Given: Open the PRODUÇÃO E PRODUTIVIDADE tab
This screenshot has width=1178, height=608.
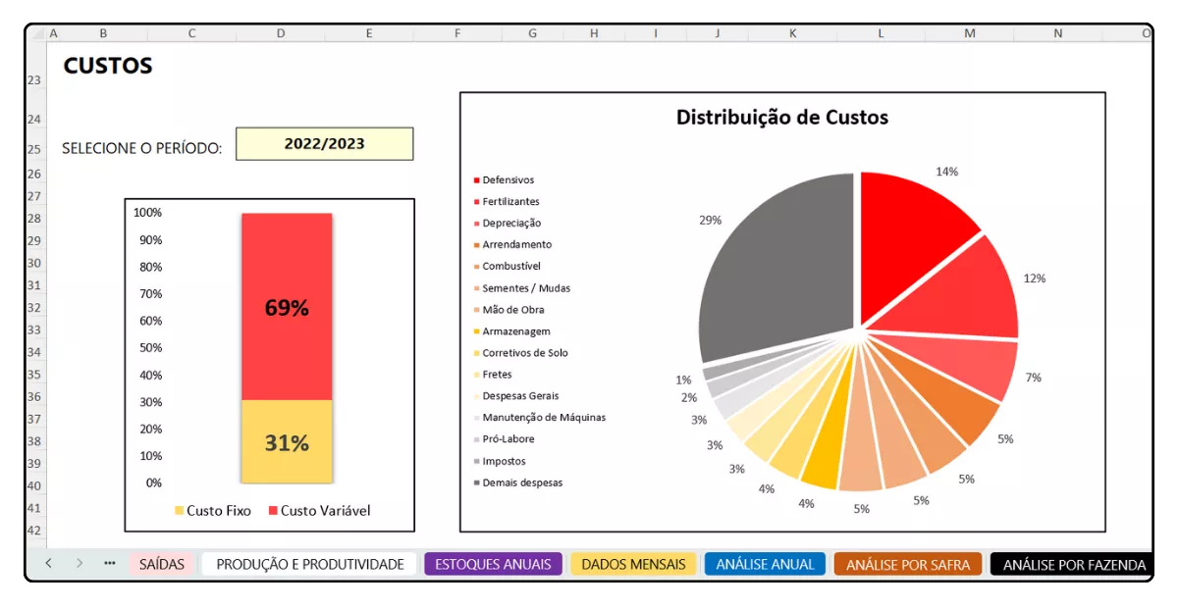Looking at the screenshot, I should [310, 564].
